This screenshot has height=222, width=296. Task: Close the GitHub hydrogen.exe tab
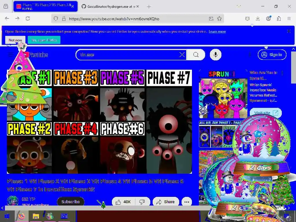click(x=138, y=6)
